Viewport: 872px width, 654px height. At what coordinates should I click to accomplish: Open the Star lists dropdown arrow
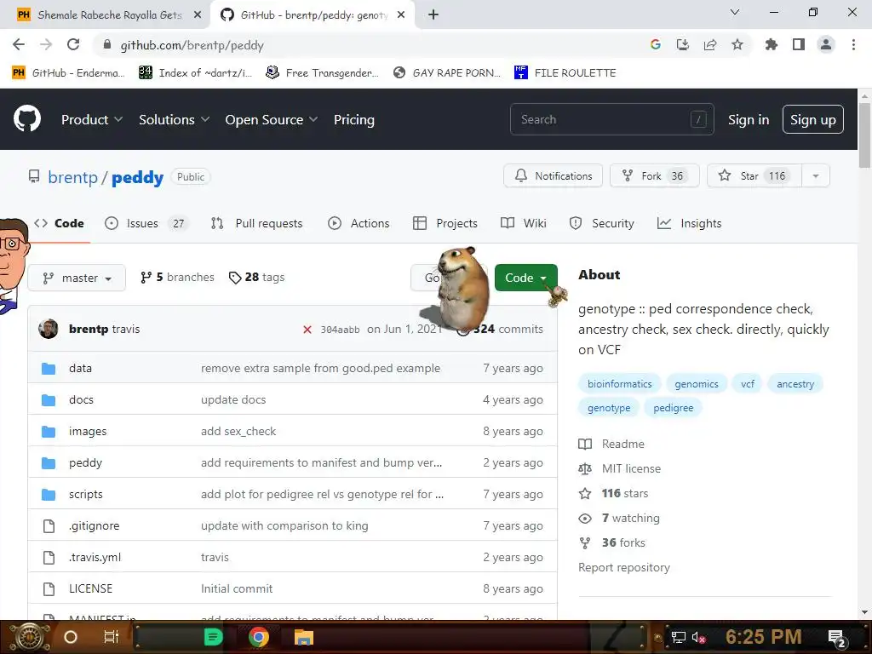[815, 176]
